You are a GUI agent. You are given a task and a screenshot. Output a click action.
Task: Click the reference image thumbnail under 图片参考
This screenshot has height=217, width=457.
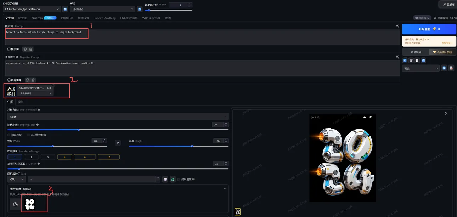click(x=30, y=204)
